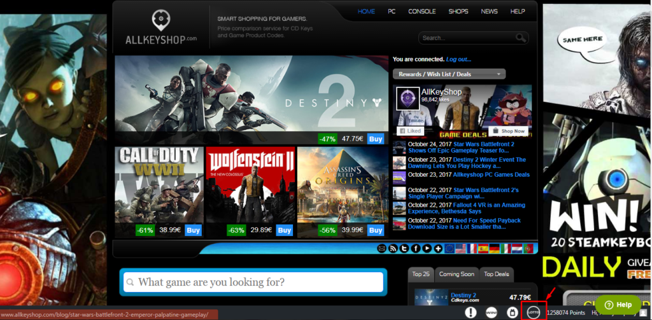The image size is (652, 320).
Task: Open the SHOPS menu item
Action: [458, 11]
